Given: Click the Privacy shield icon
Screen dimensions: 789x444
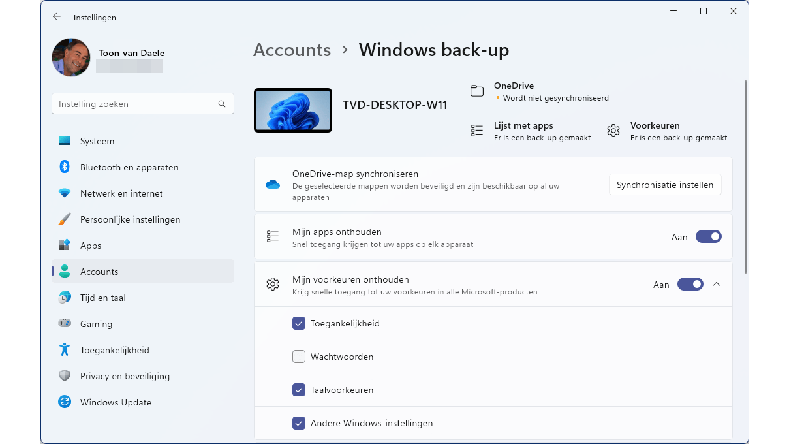Looking at the screenshot, I should [x=65, y=376].
